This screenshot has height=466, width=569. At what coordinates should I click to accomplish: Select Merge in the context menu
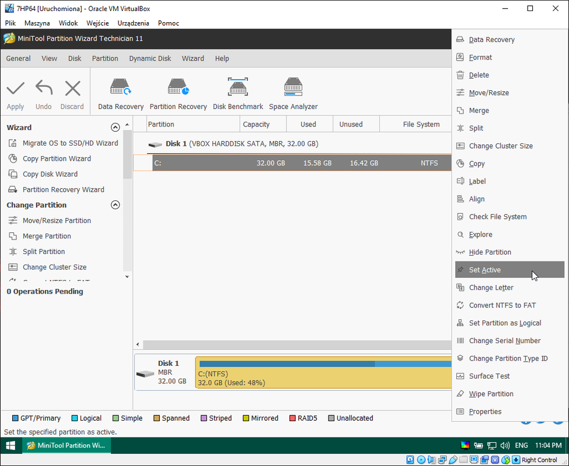click(x=509, y=111)
